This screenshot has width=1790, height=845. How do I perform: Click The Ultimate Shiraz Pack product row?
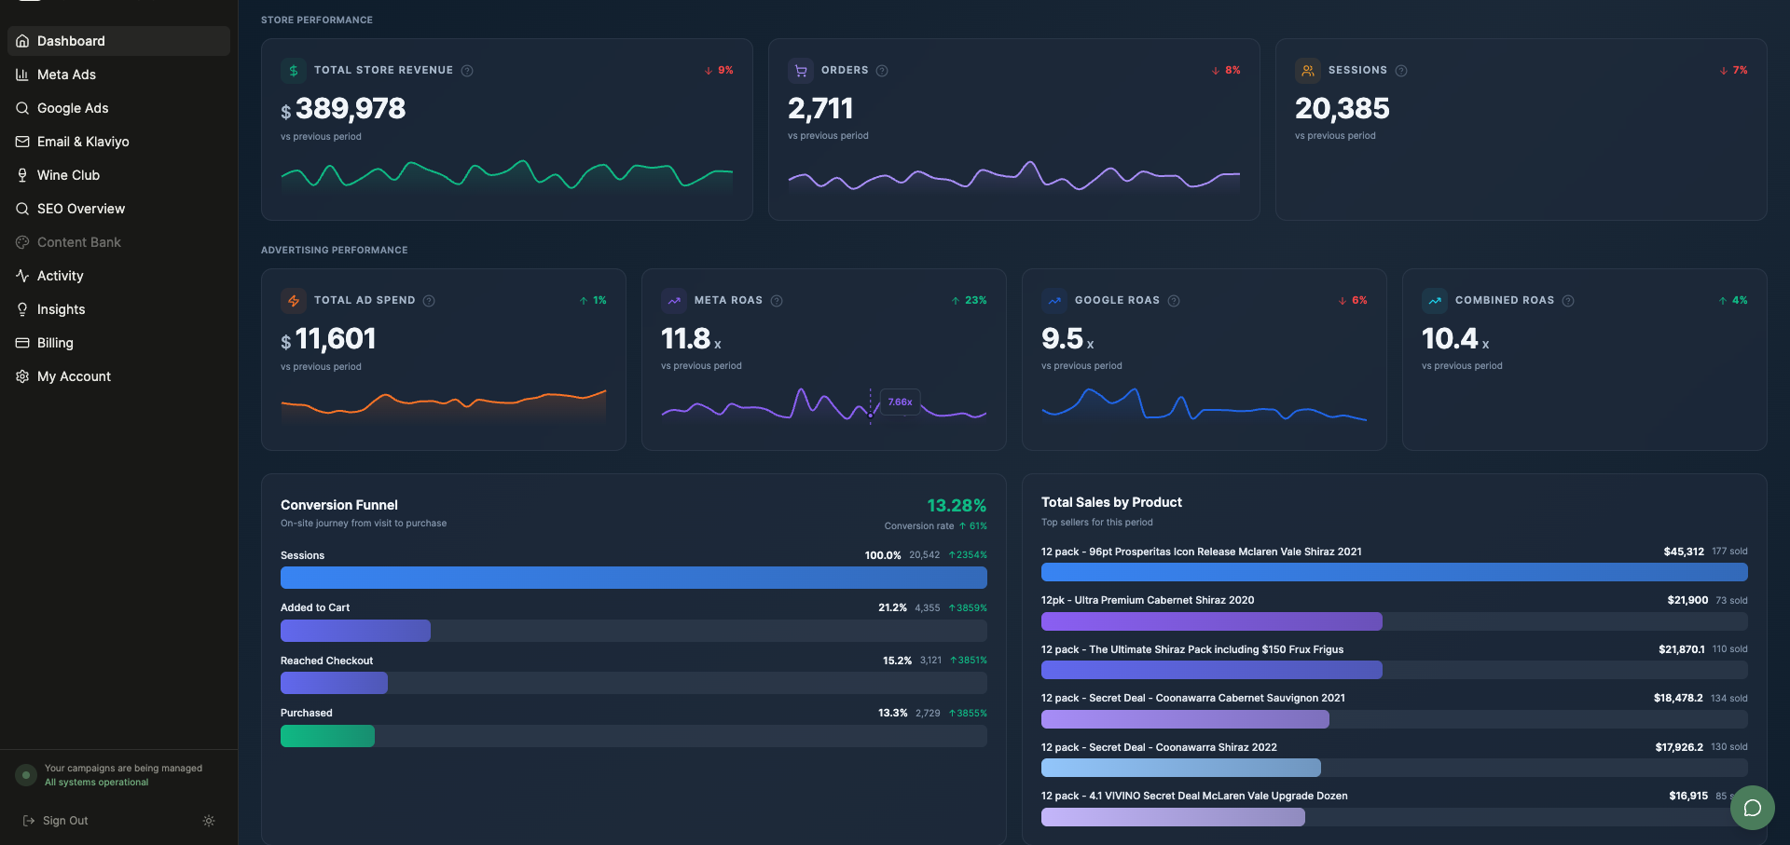[x=1395, y=661]
